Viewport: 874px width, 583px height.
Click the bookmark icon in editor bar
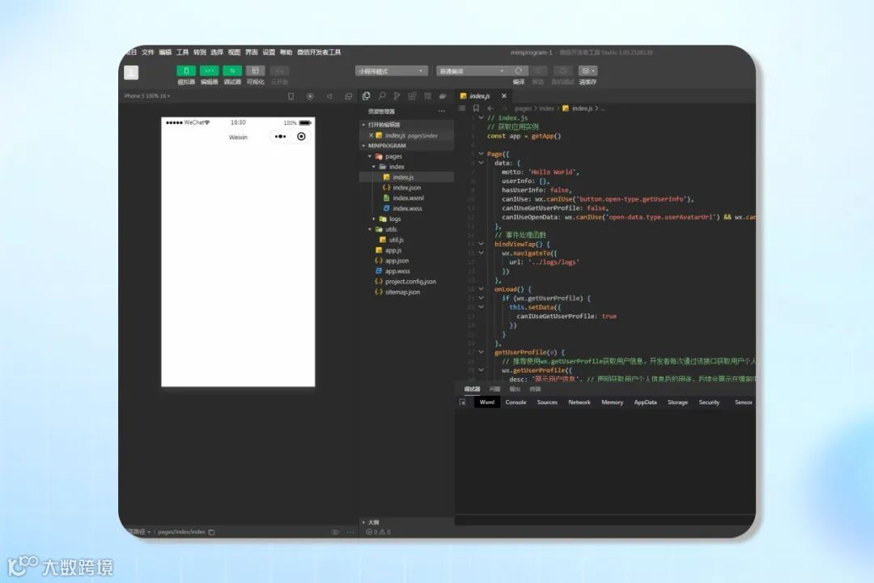(476, 109)
